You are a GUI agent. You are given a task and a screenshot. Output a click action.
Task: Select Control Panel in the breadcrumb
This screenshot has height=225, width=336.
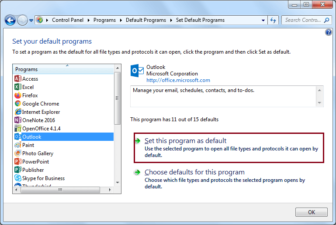tap(68, 20)
